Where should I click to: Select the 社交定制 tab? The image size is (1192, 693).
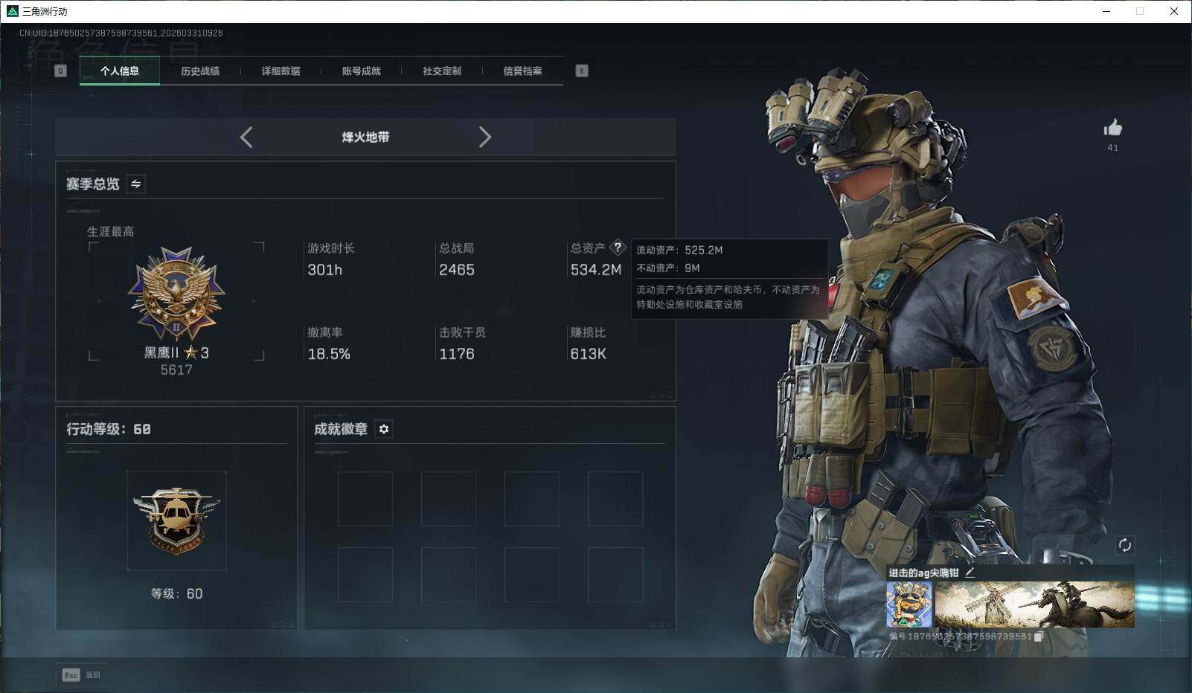pyautogui.click(x=442, y=71)
